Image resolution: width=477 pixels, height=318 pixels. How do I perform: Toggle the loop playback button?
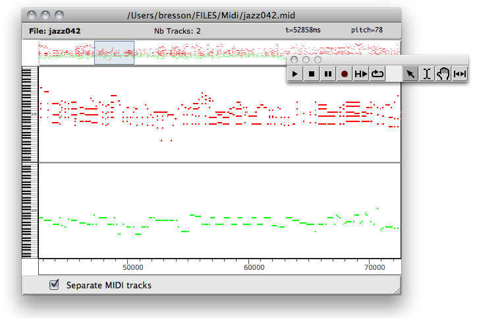[378, 74]
